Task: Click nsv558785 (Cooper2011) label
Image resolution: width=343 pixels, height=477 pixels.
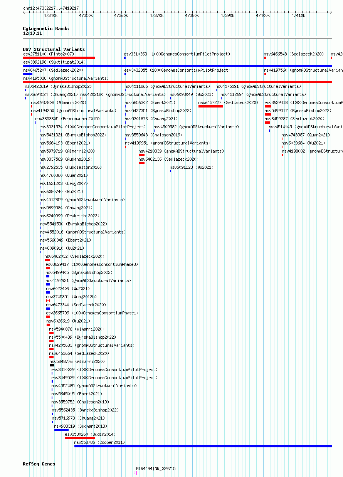Action: pyautogui.click(x=100, y=442)
